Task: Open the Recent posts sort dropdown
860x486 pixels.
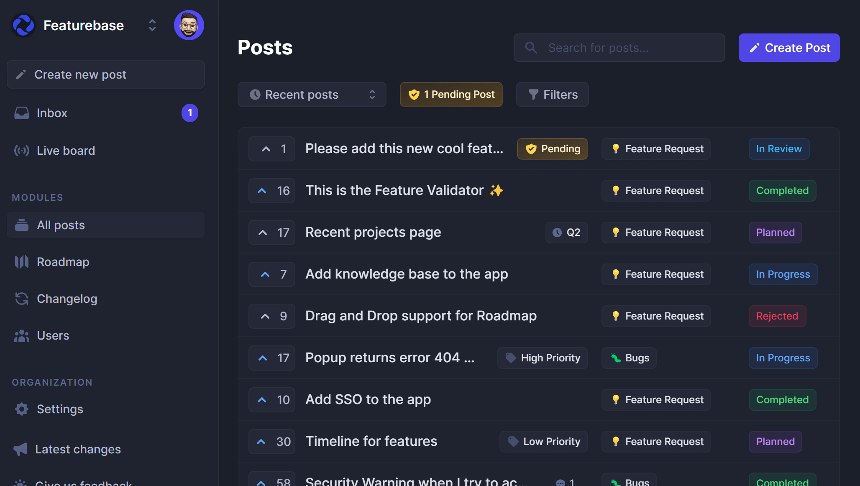Action: click(x=312, y=95)
